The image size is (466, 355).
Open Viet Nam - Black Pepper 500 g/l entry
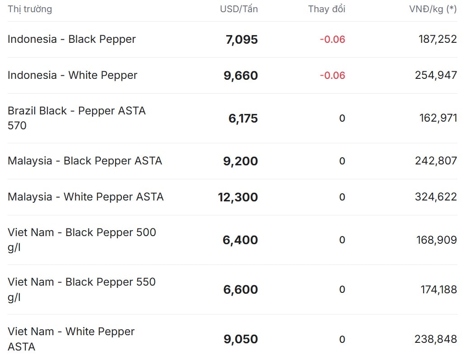point(82,240)
